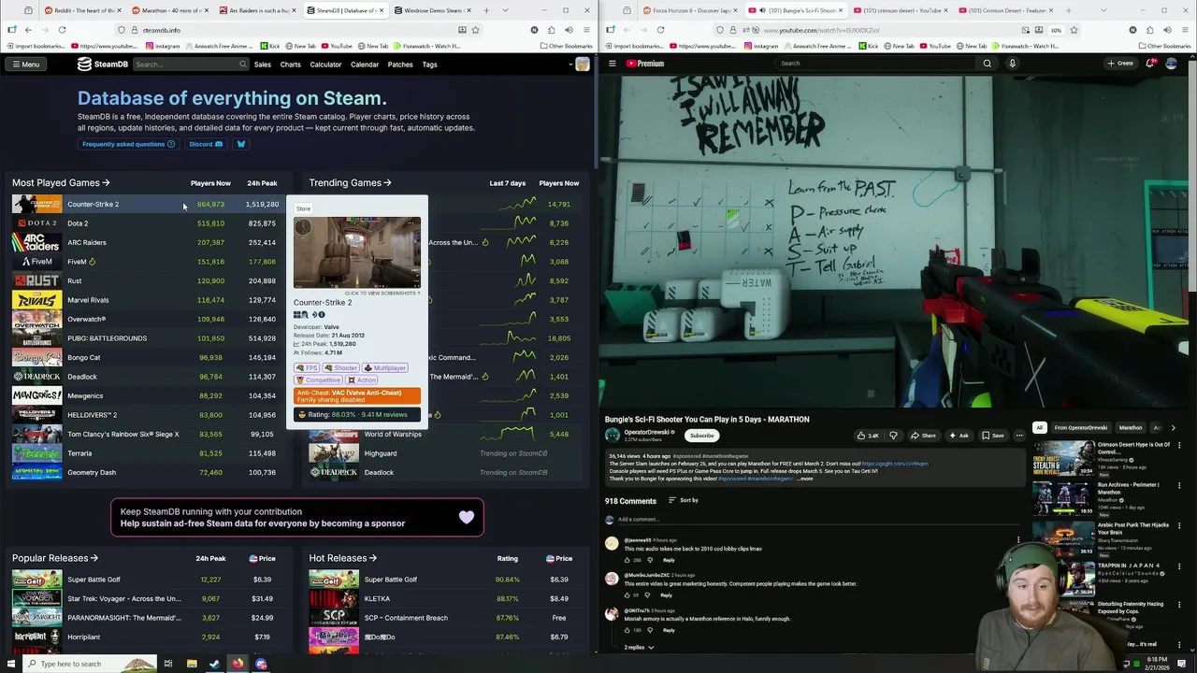Select From OperatorDrewski filter chip
Viewport: 1197px width, 673px height.
(1080, 428)
